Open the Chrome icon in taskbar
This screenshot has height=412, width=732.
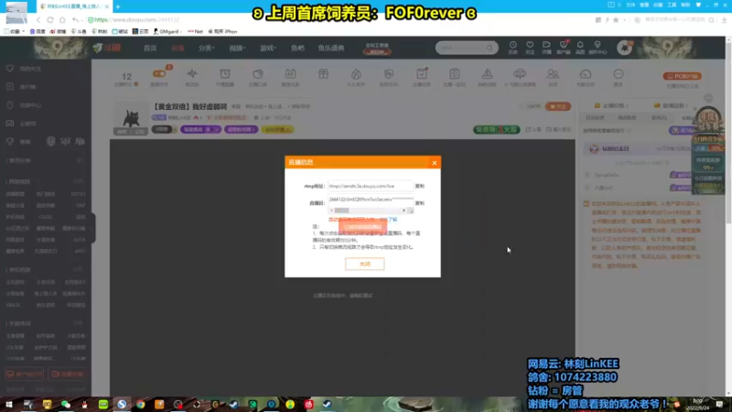point(141,405)
